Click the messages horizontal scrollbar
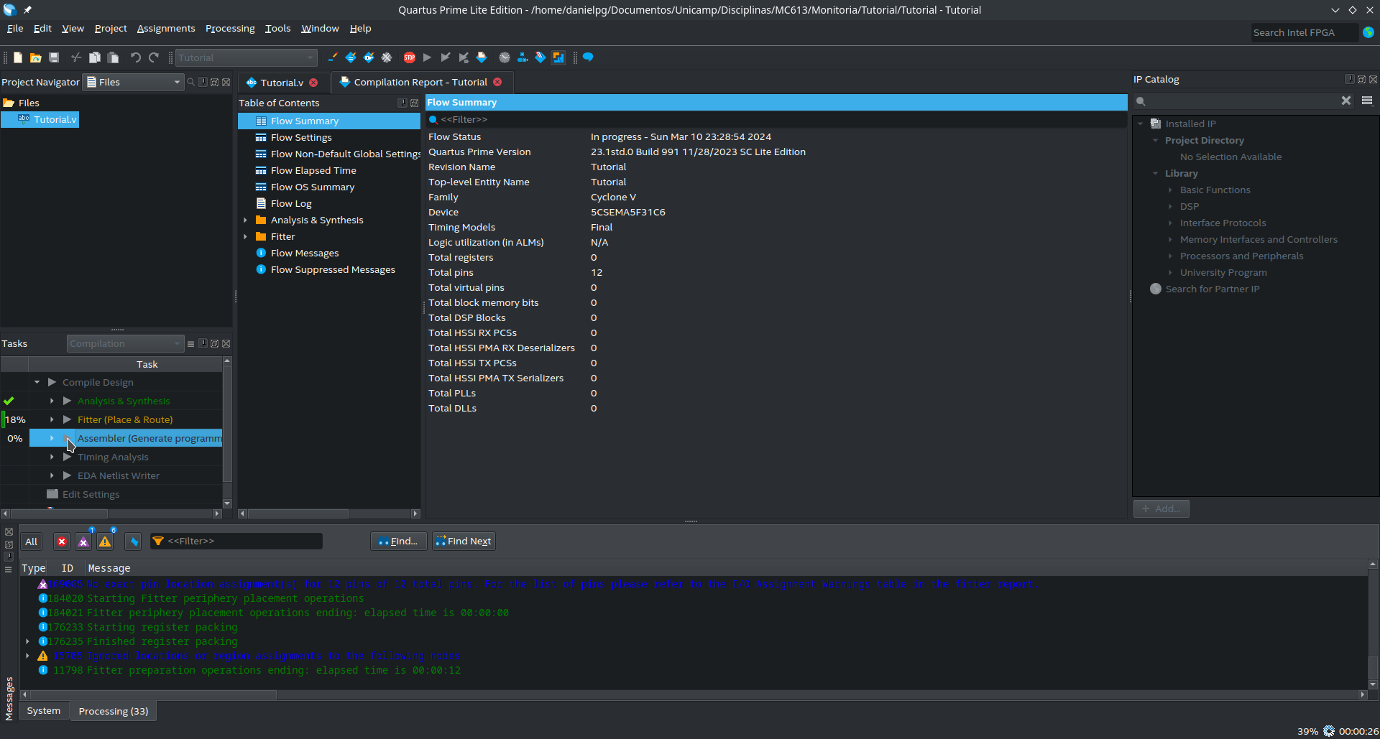 tap(152, 694)
